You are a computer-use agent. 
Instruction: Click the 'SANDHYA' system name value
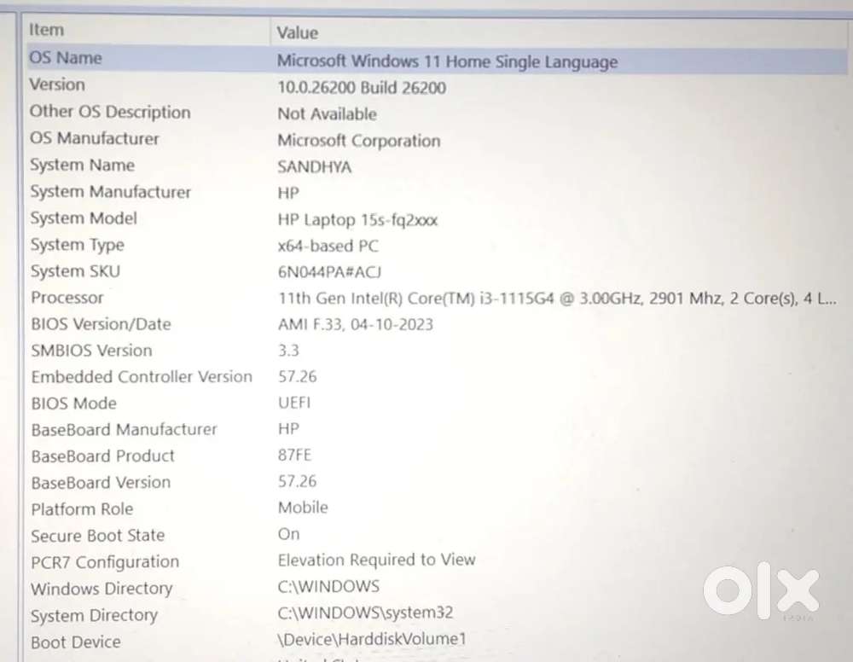pyautogui.click(x=315, y=166)
